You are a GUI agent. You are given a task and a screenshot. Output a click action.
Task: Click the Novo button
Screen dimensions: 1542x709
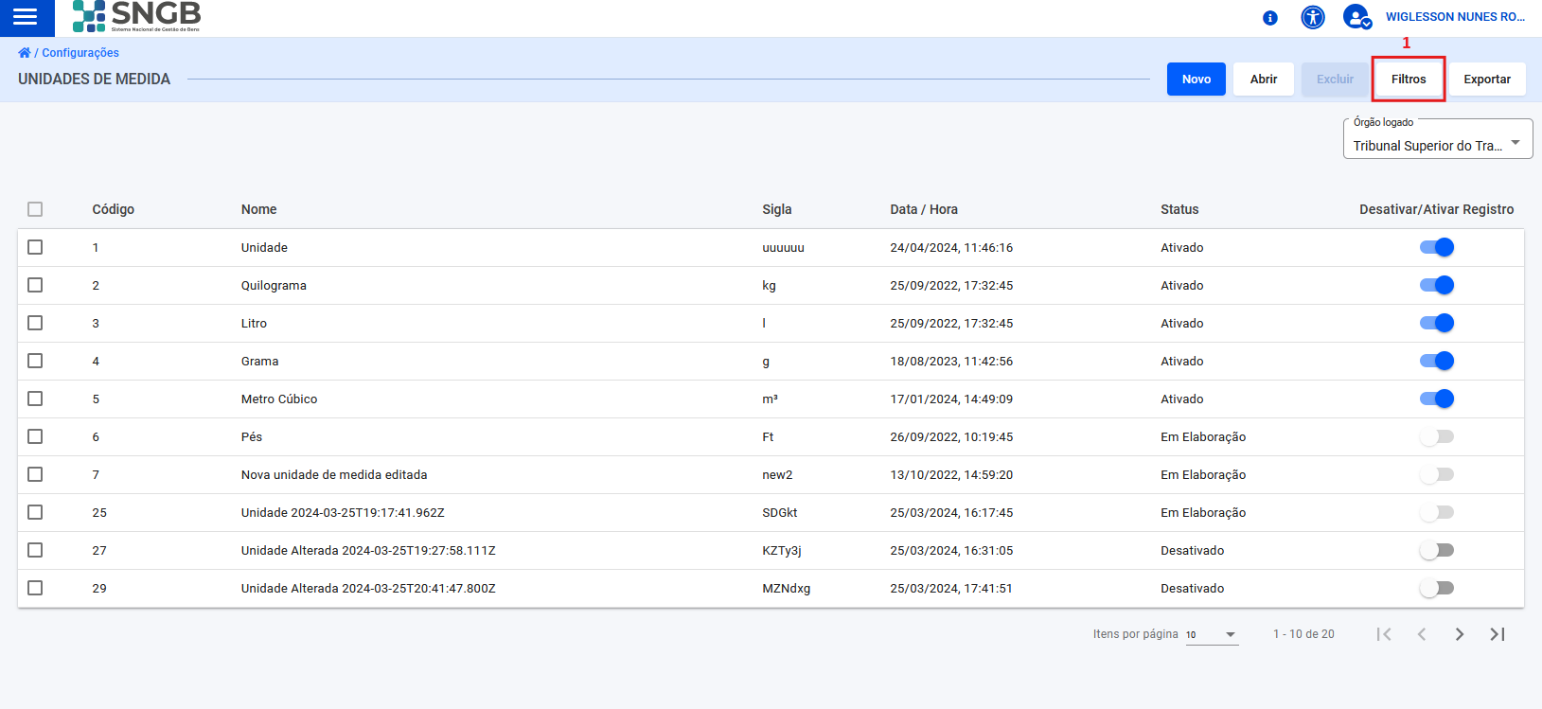pos(1196,80)
